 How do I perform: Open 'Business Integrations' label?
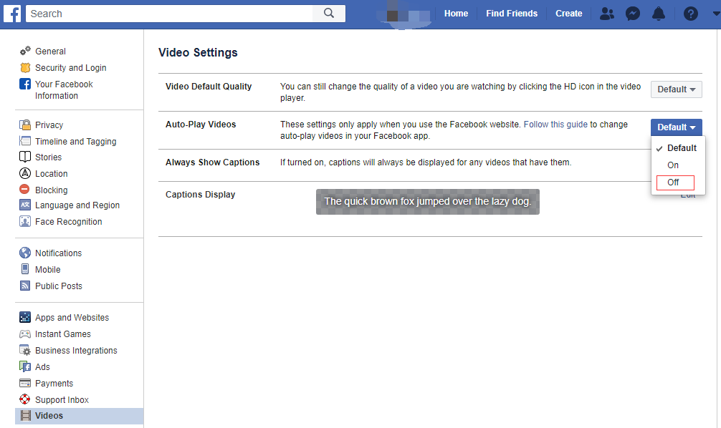click(x=77, y=351)
